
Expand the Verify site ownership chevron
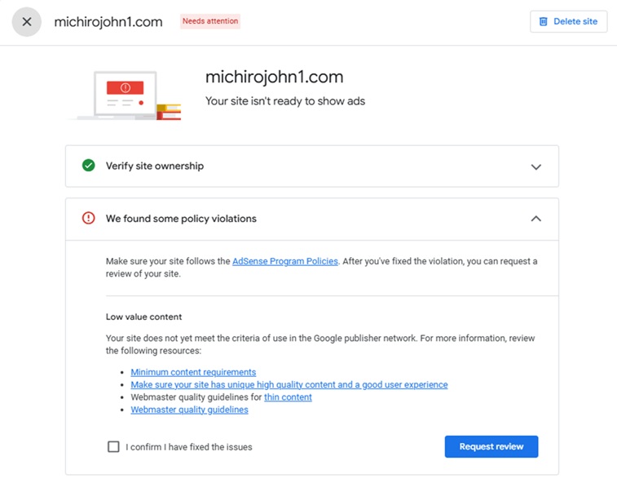(535, 166)
